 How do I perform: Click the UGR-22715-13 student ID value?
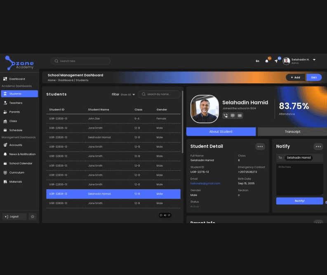[x=199, y=172]
